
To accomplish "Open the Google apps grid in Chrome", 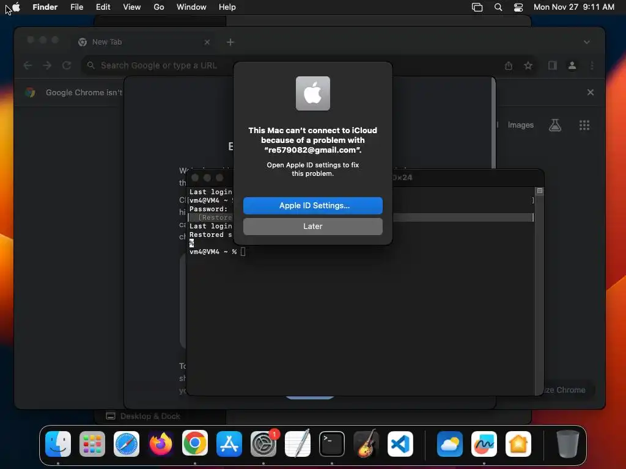I will [x=584, y=125].
